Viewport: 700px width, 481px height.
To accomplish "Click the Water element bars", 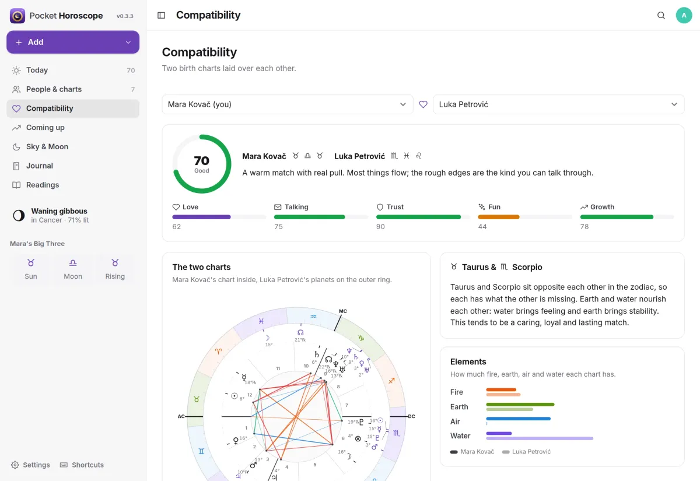I will click(540, 436).
